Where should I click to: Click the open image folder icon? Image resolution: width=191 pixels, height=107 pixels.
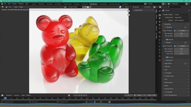coord(88,7)
